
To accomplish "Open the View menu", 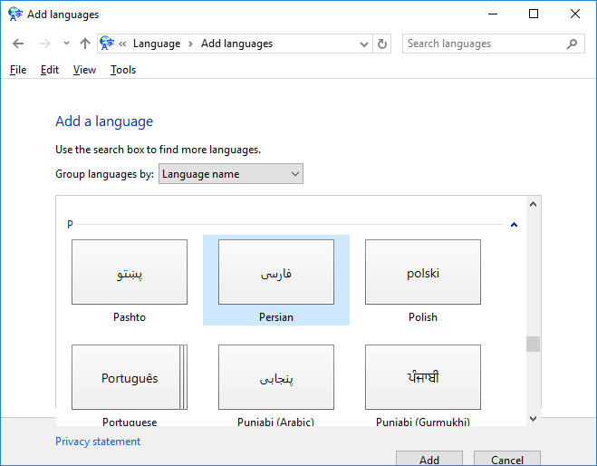I will [84, 70].
